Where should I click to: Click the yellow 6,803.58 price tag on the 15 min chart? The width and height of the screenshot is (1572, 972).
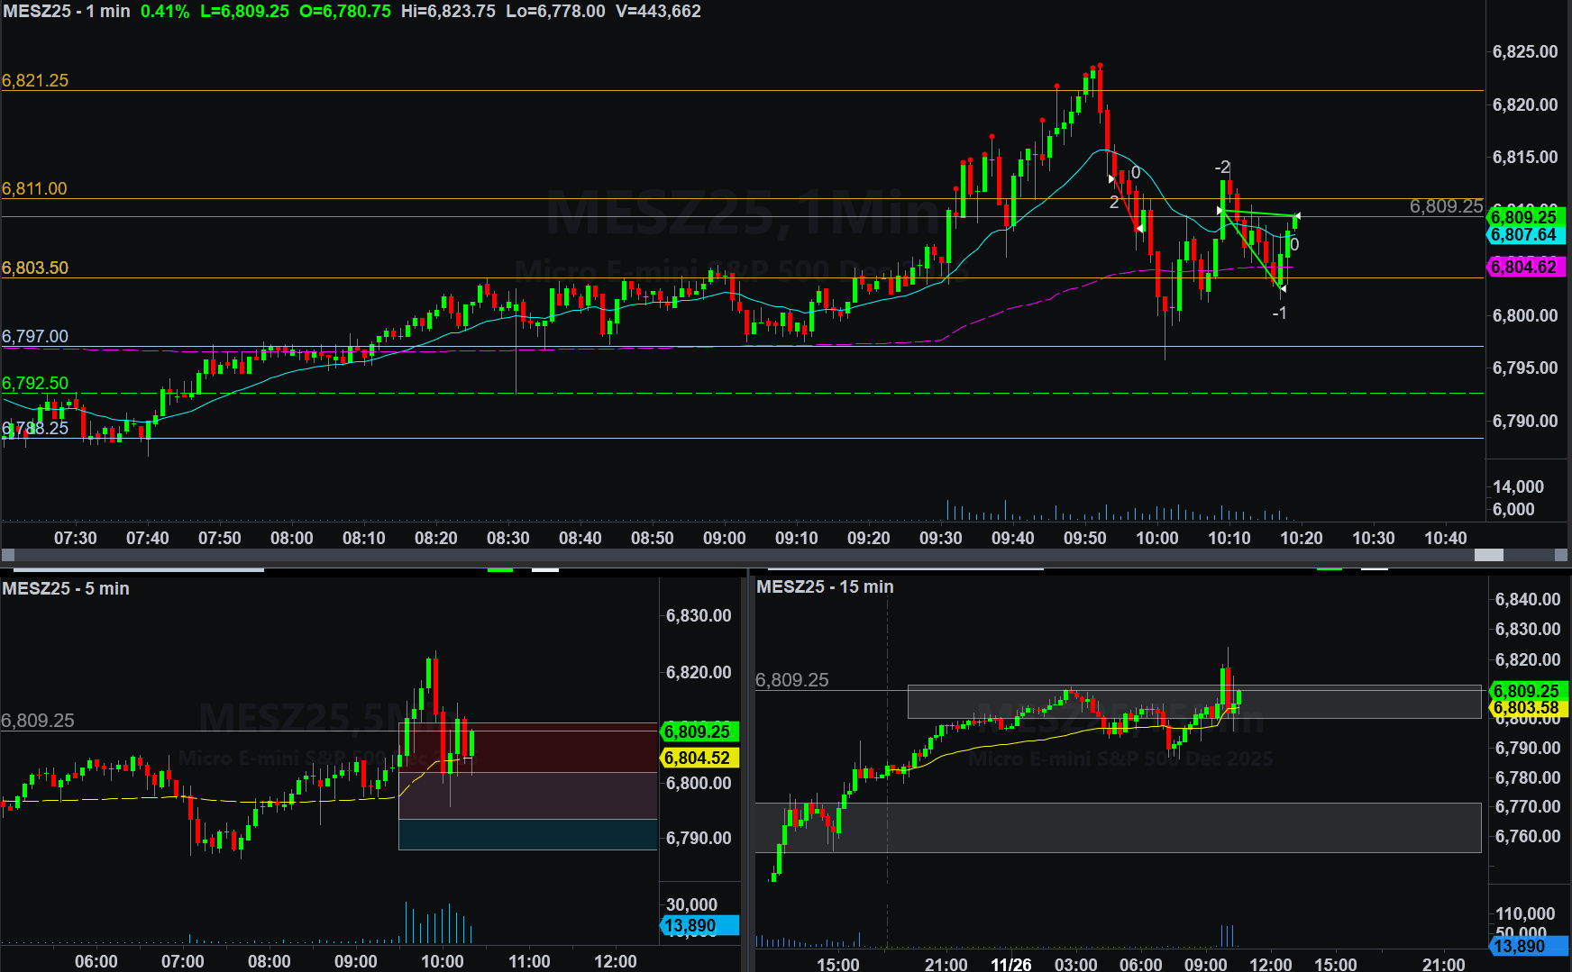point(1526,708)
